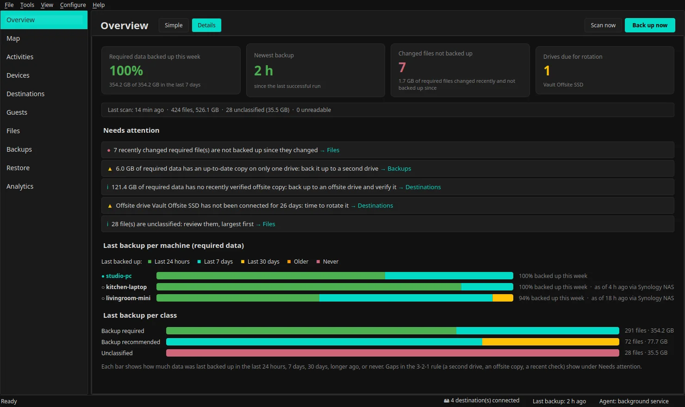Click 'Vault Offsite SSD' text in rotation card

(x=563, y=85)
